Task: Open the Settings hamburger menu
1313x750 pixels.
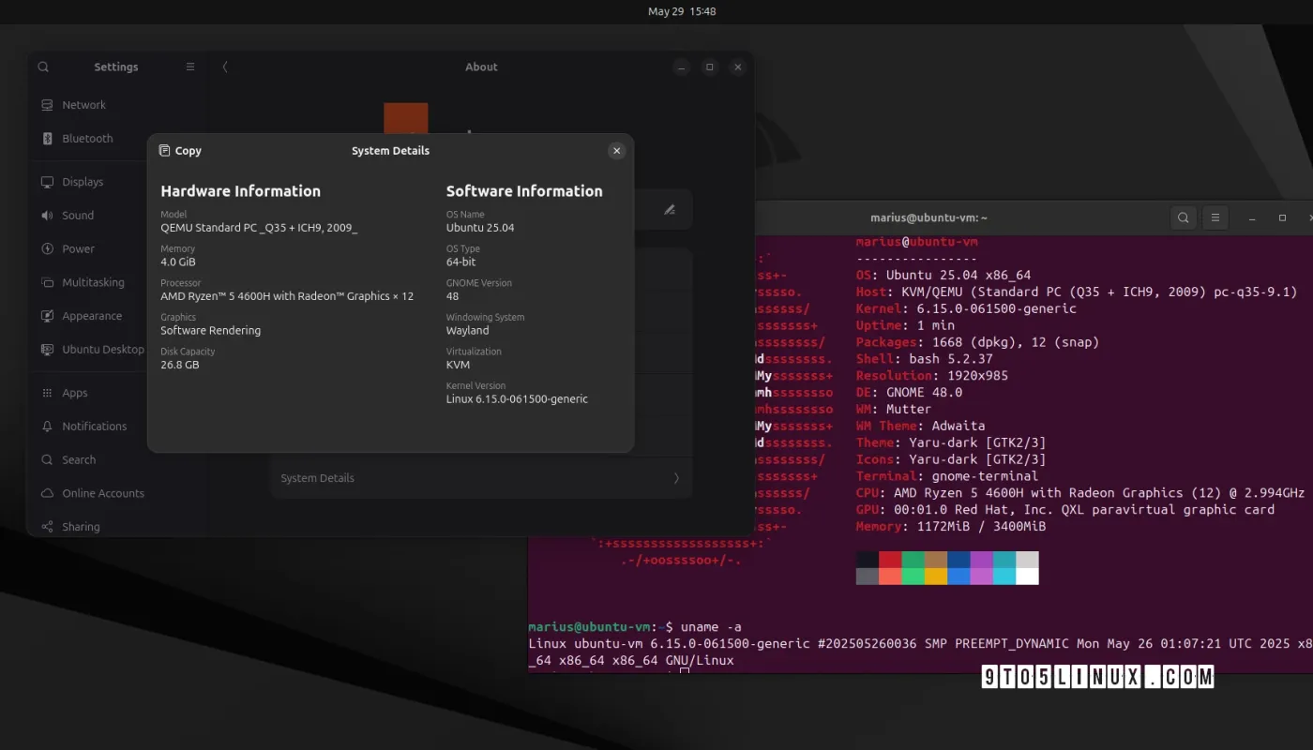Action: click(190, 67)
